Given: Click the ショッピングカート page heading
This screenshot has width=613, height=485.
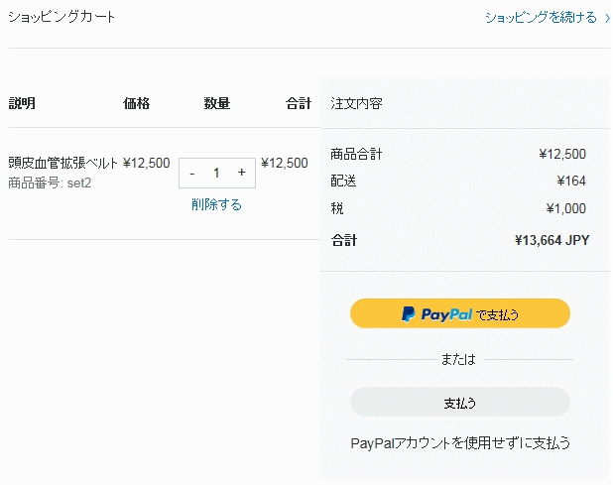Looking at the screenshot, I should click(x=61, y=17).
